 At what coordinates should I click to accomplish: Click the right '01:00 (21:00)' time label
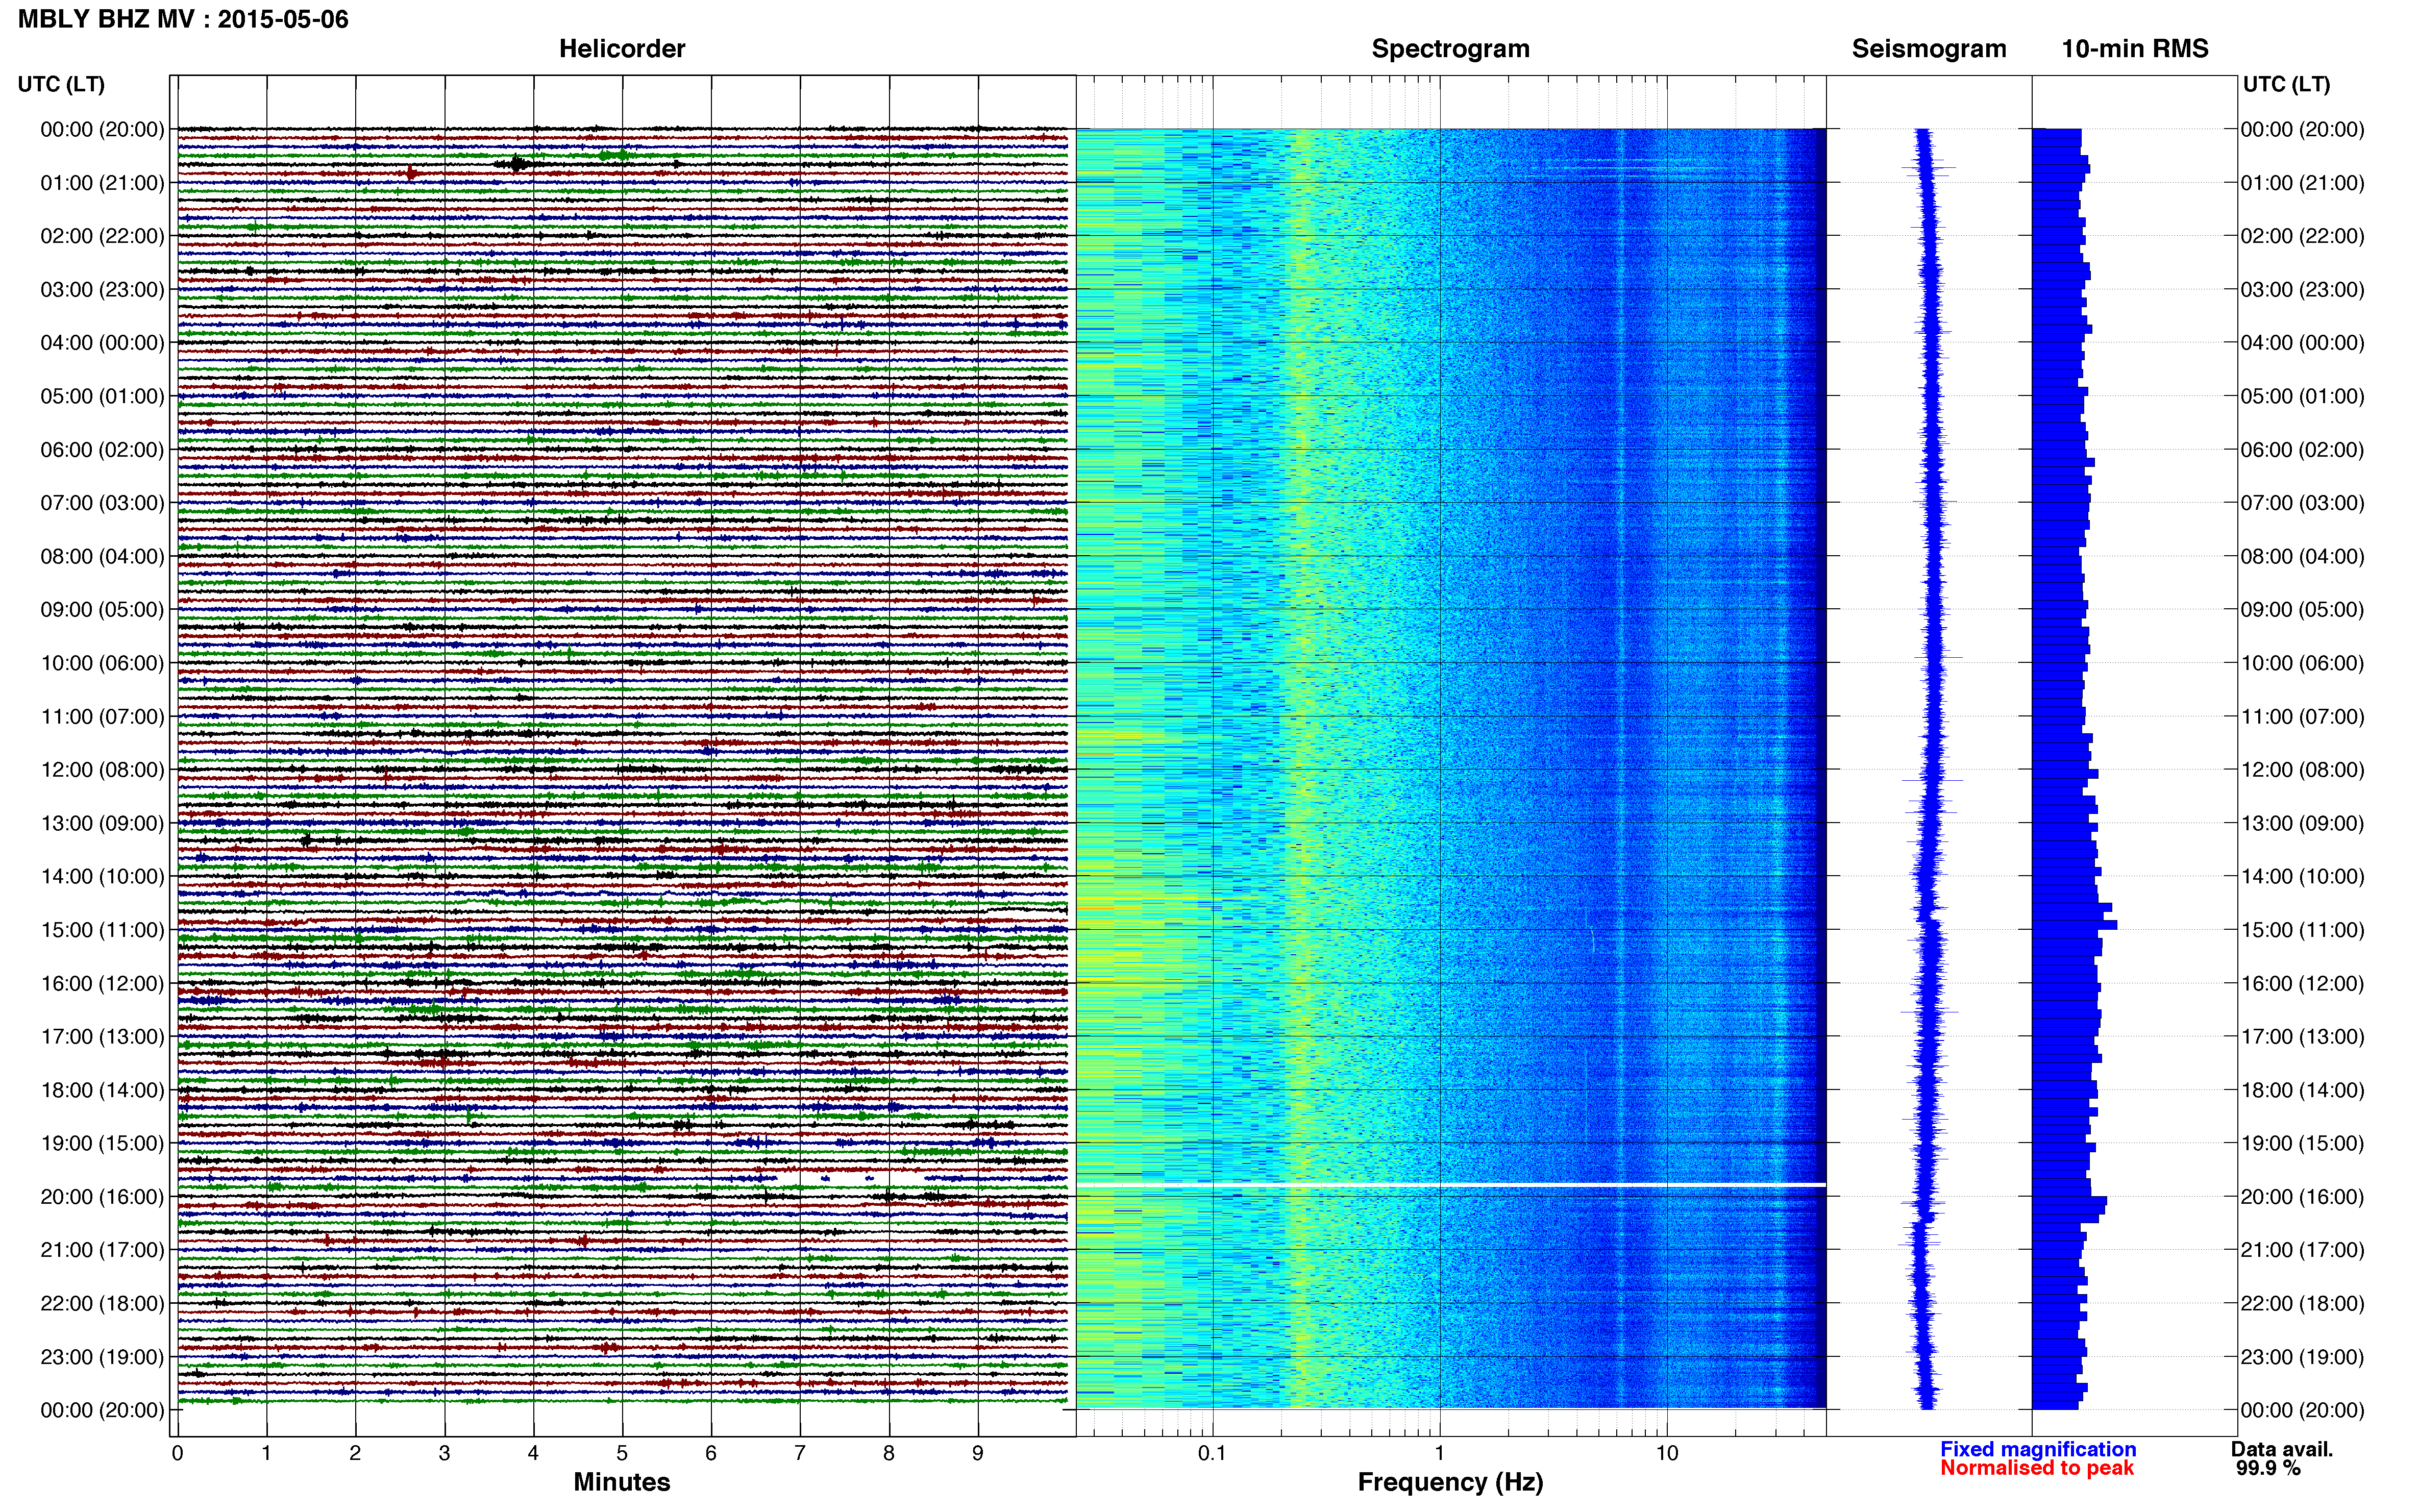[x=2302, y=183]
